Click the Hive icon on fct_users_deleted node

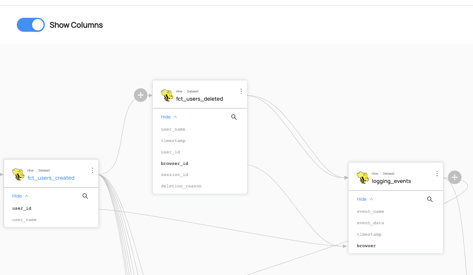pyautogui.click(x=167, y=95)
